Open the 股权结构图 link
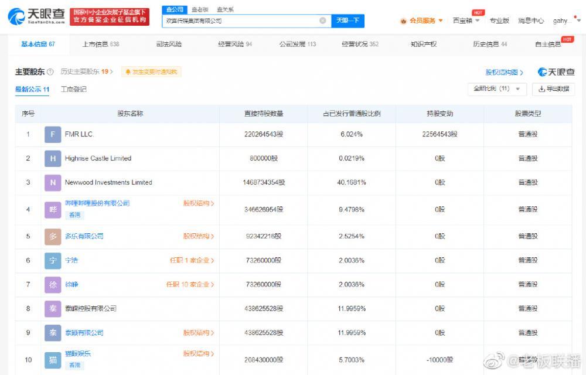This screenshot has width=586, height=375. [x=504, y=72]
